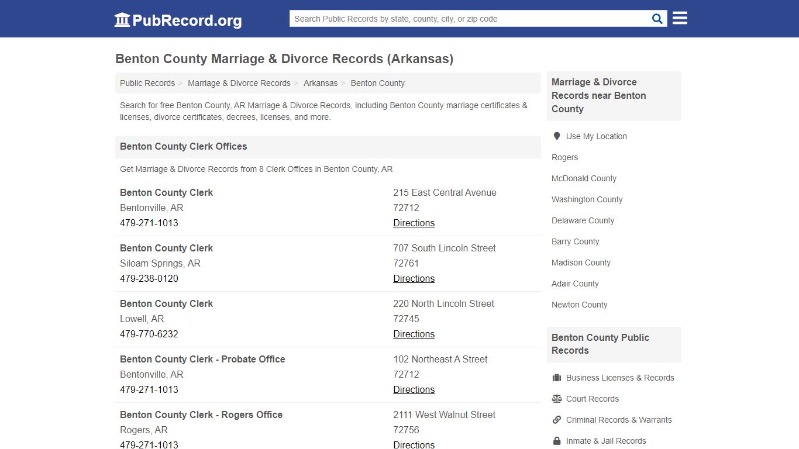Click the page title heading
Image resolution: width=799 pixels, height=449 pixels.
(284, 58)
